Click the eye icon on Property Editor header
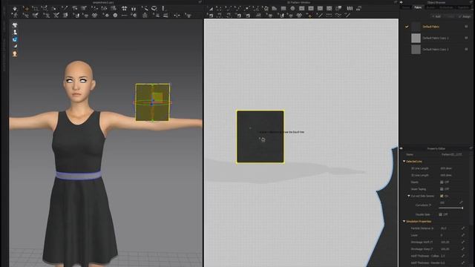The height and width of the screenshot is (267, 475). tap(402, 148)
